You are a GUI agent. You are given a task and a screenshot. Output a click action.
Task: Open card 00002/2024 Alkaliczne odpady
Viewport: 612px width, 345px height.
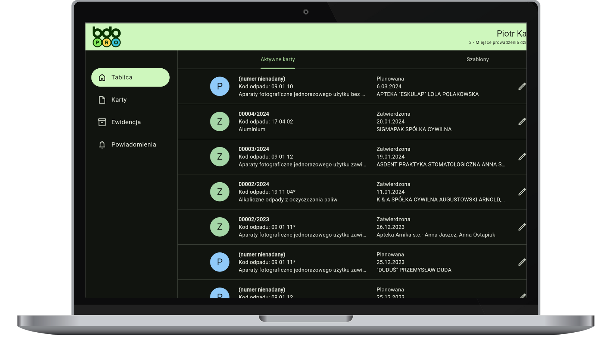(x=288, y=199)
